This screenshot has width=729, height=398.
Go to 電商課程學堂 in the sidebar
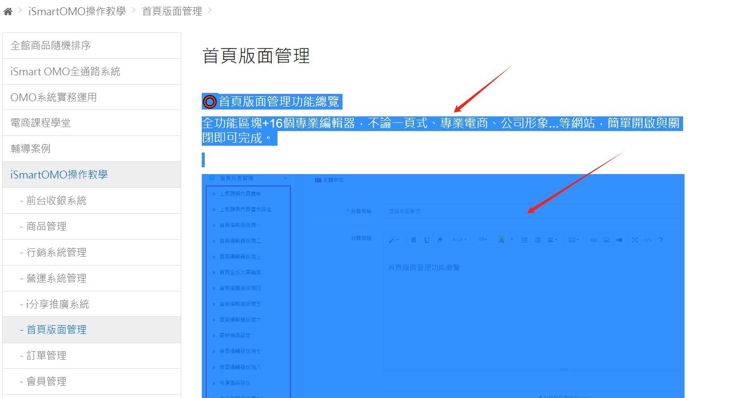click(91, 123)
